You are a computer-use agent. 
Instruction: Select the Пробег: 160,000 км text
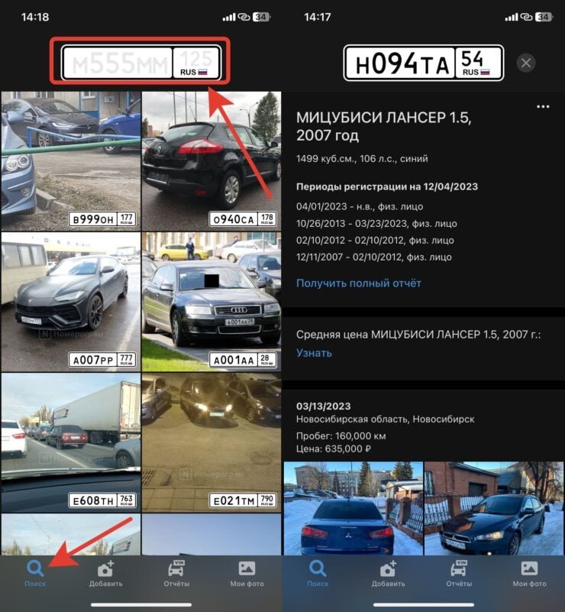click(x=341, y=436)
